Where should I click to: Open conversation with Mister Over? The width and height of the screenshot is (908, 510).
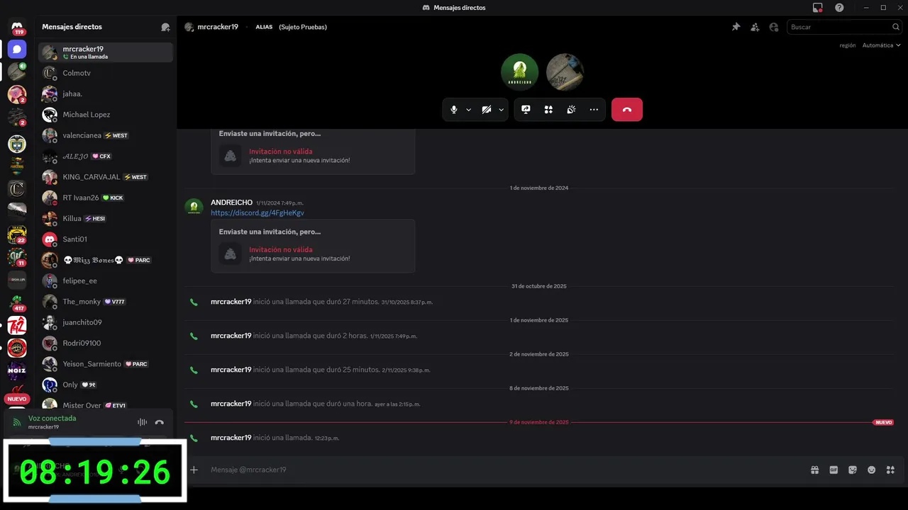(106, 405)
